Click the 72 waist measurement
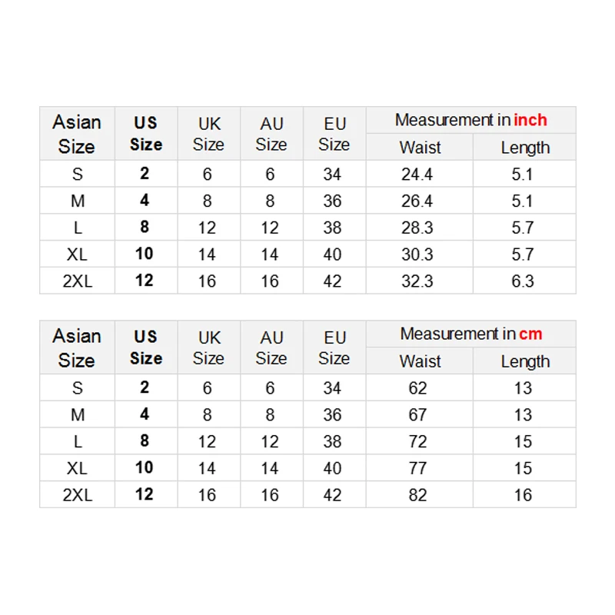 417,442
